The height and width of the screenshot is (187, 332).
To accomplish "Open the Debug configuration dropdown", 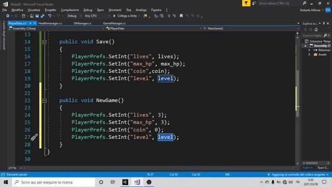I will pyautogui.click(x=74, y=16).
